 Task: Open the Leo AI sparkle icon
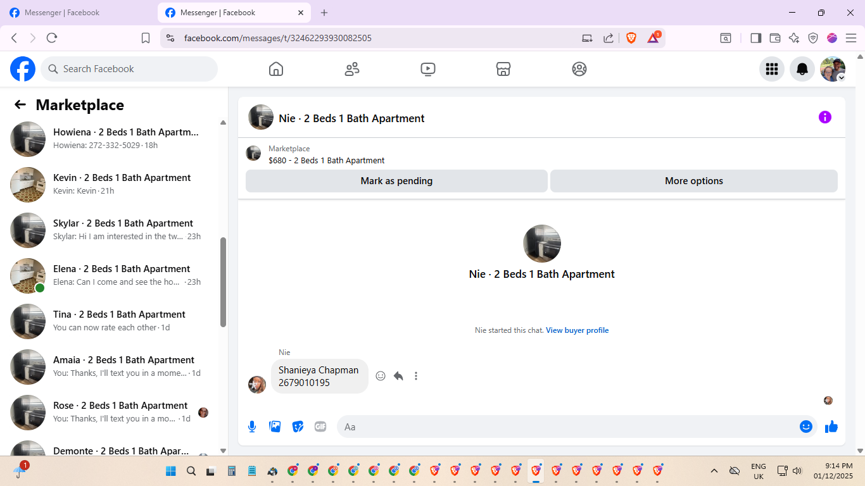pos(794,38)
